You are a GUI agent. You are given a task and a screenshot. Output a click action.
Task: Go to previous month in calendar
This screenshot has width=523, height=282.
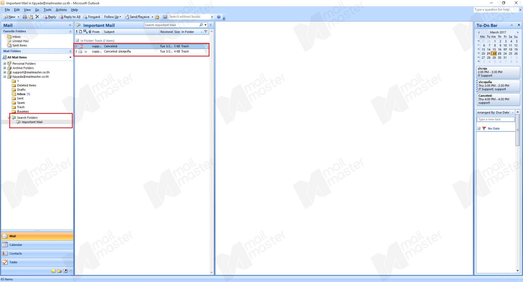(x=479, y=32)
